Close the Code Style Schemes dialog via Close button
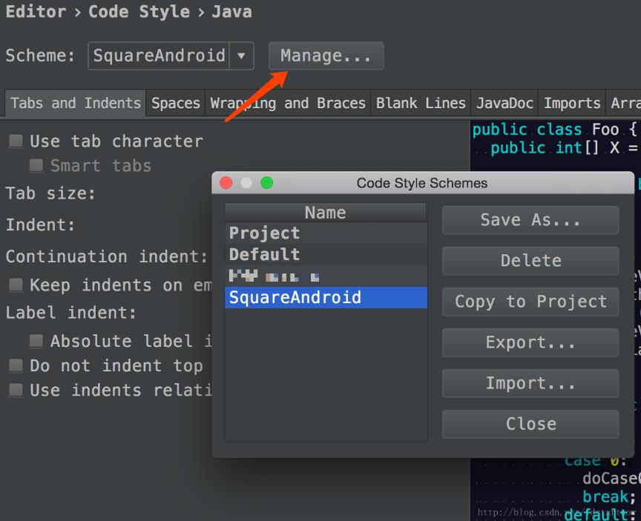 [530, 424]
